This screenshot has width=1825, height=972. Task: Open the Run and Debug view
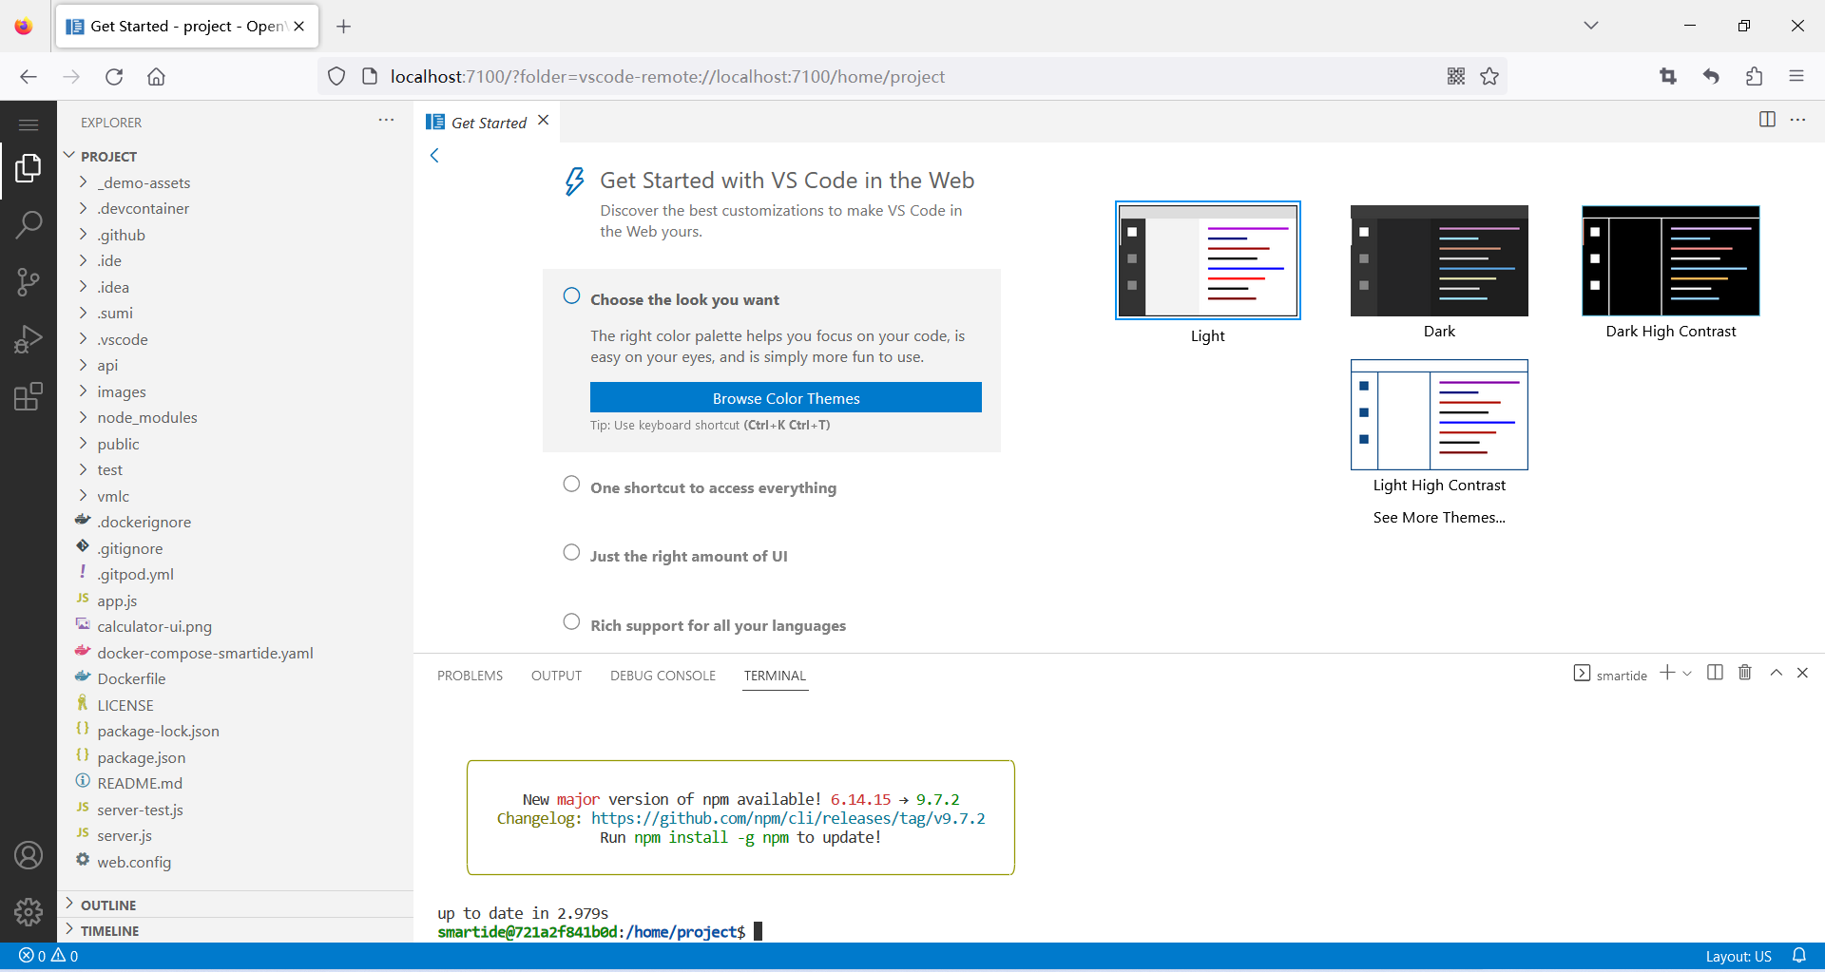tap(29, 339)
